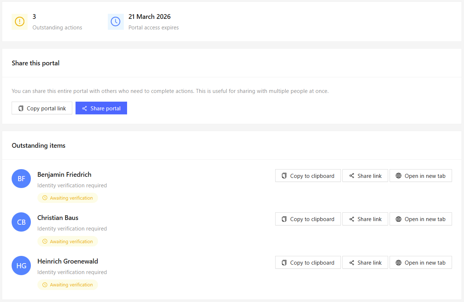464x302 pixels.
Task: Click the 'Portal access expires' label
Action: [154, 28]
